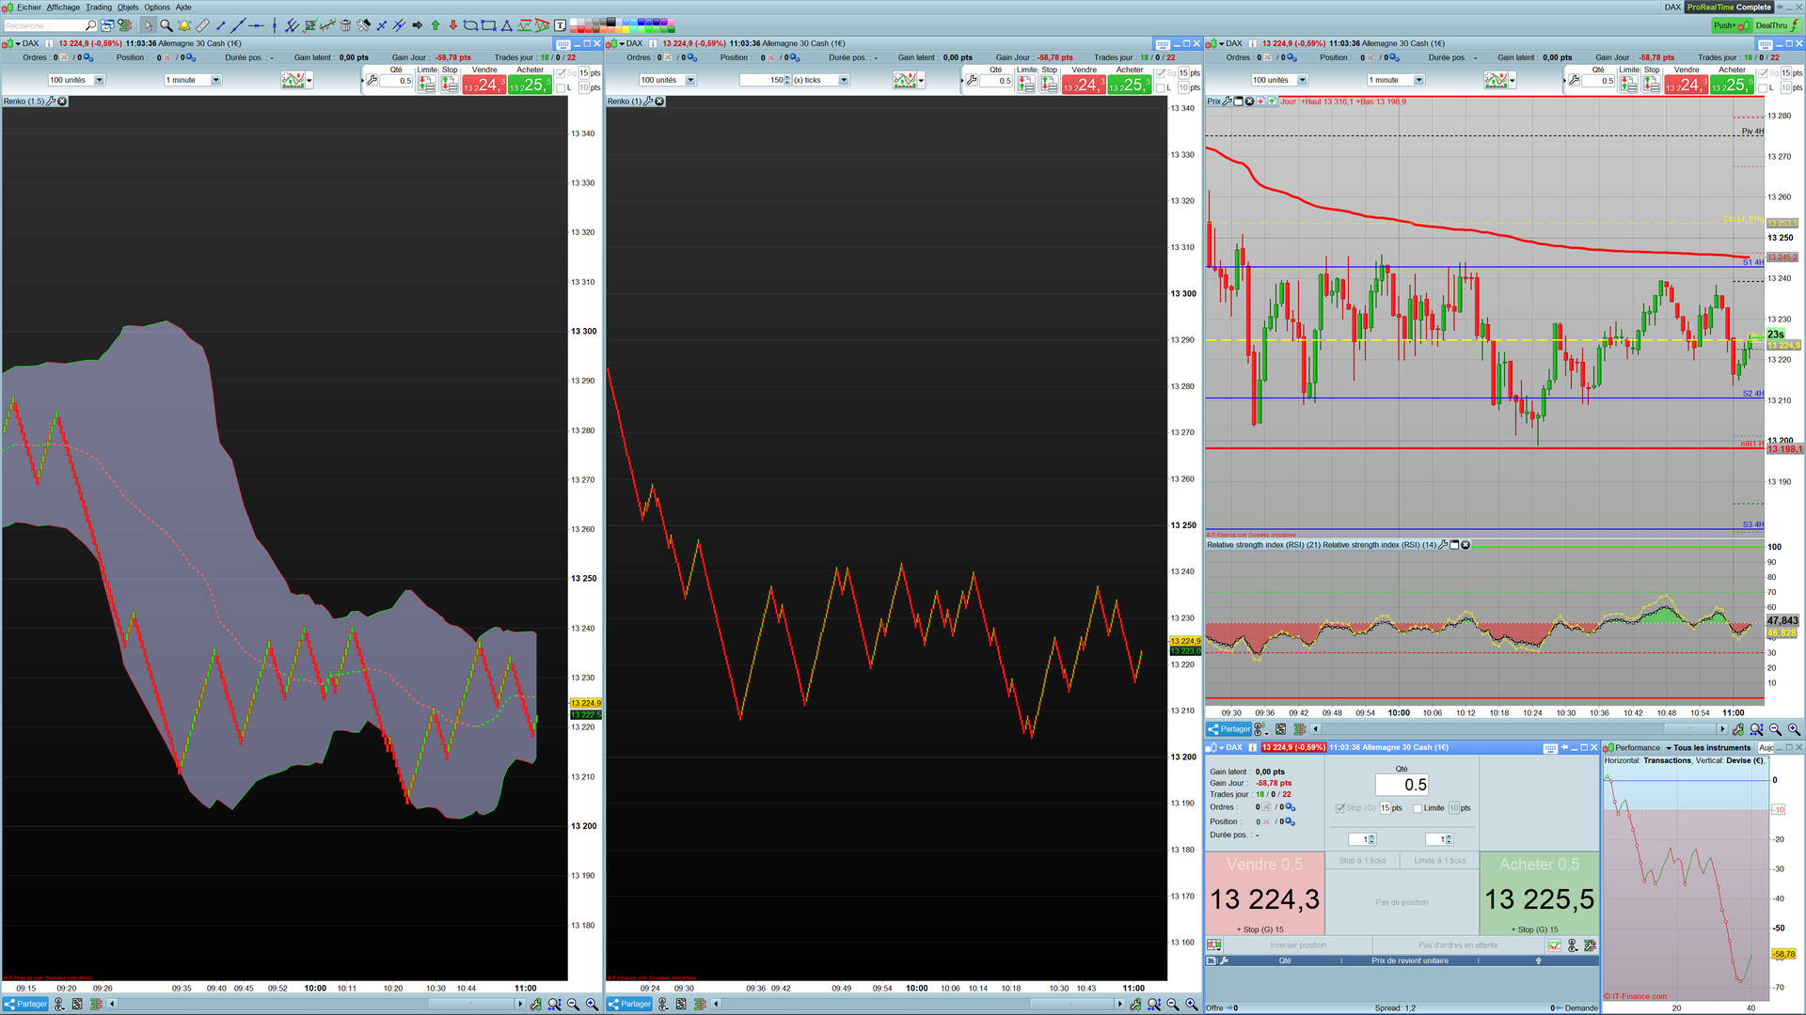Image resolution: width=1806 pixels, height=1015 pixels.
Task: Enable the Limite checkbox in order ticket
Action: (x=1417, y=808)
